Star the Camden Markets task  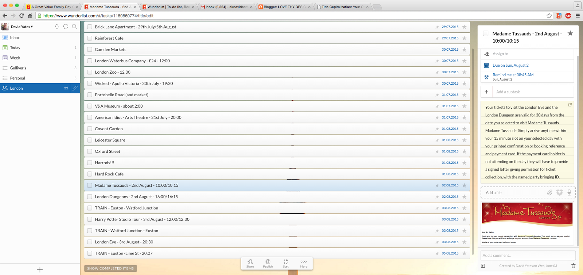pyautogui.click(x=464, y=50)
